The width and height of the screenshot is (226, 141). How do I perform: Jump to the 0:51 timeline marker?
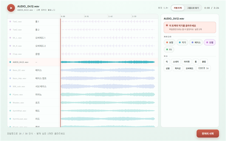coord(87,16)
